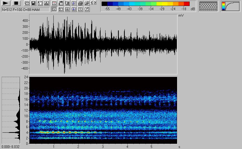Click the left arrow scroll button
This screenshot has height=149, width=242.
pos(91,3)
